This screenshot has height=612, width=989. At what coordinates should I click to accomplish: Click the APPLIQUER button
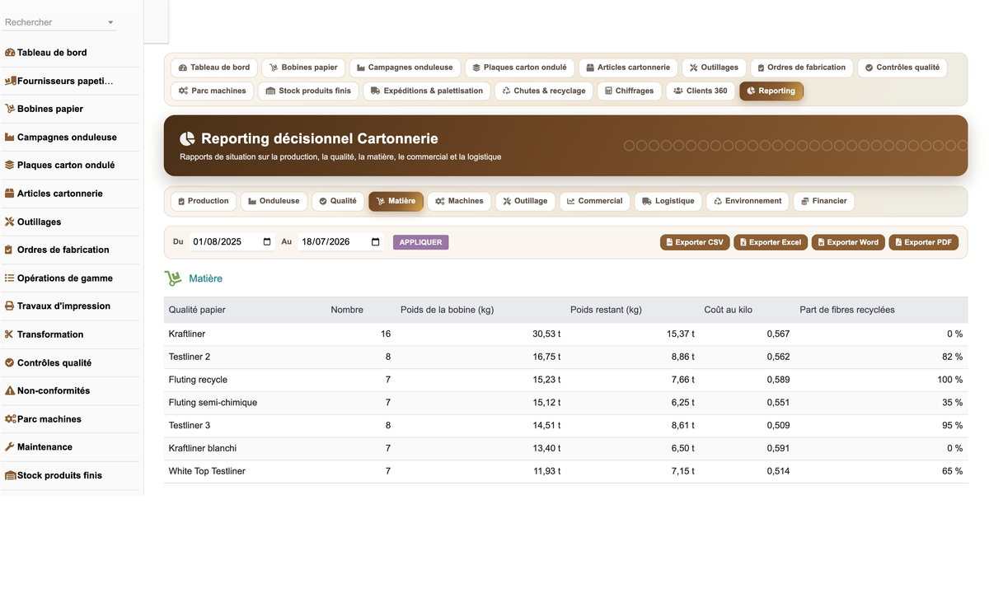(421, 242)
